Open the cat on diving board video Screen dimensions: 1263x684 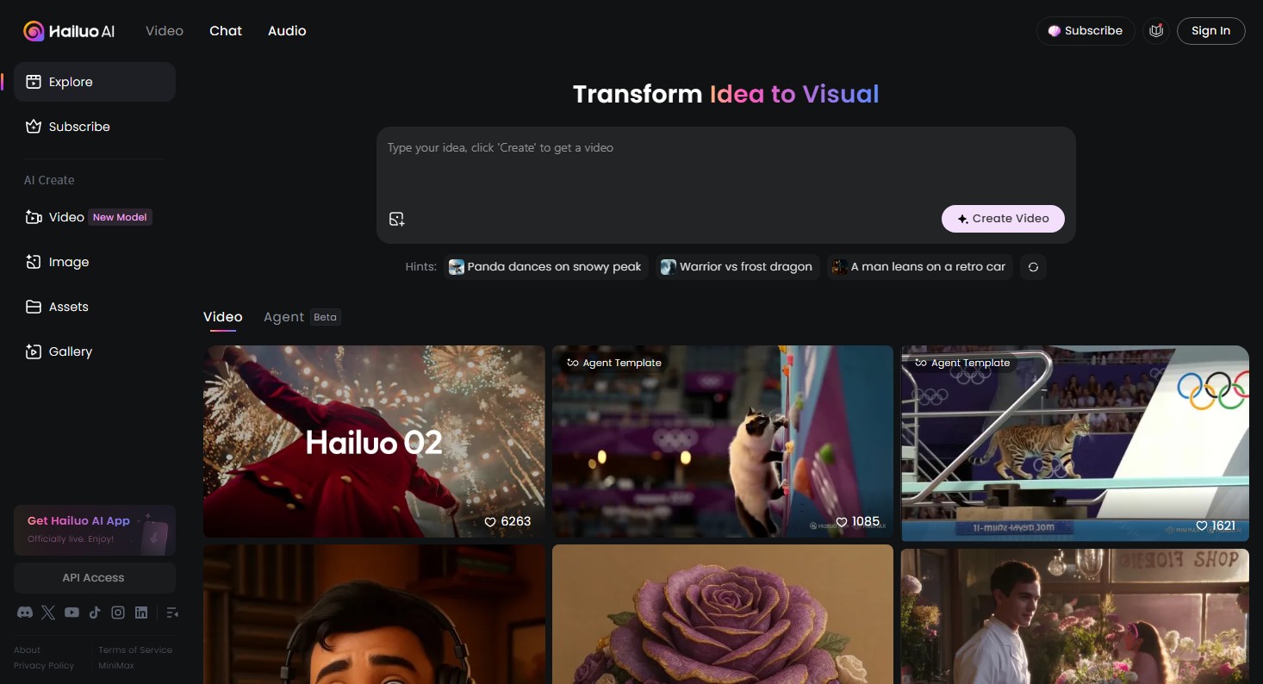click(1075, 443)
